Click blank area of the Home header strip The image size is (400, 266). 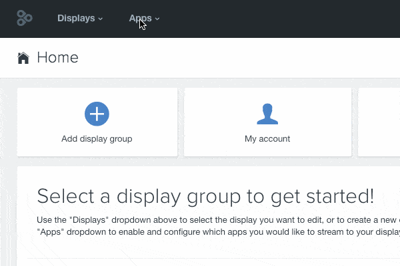(233, 58)
